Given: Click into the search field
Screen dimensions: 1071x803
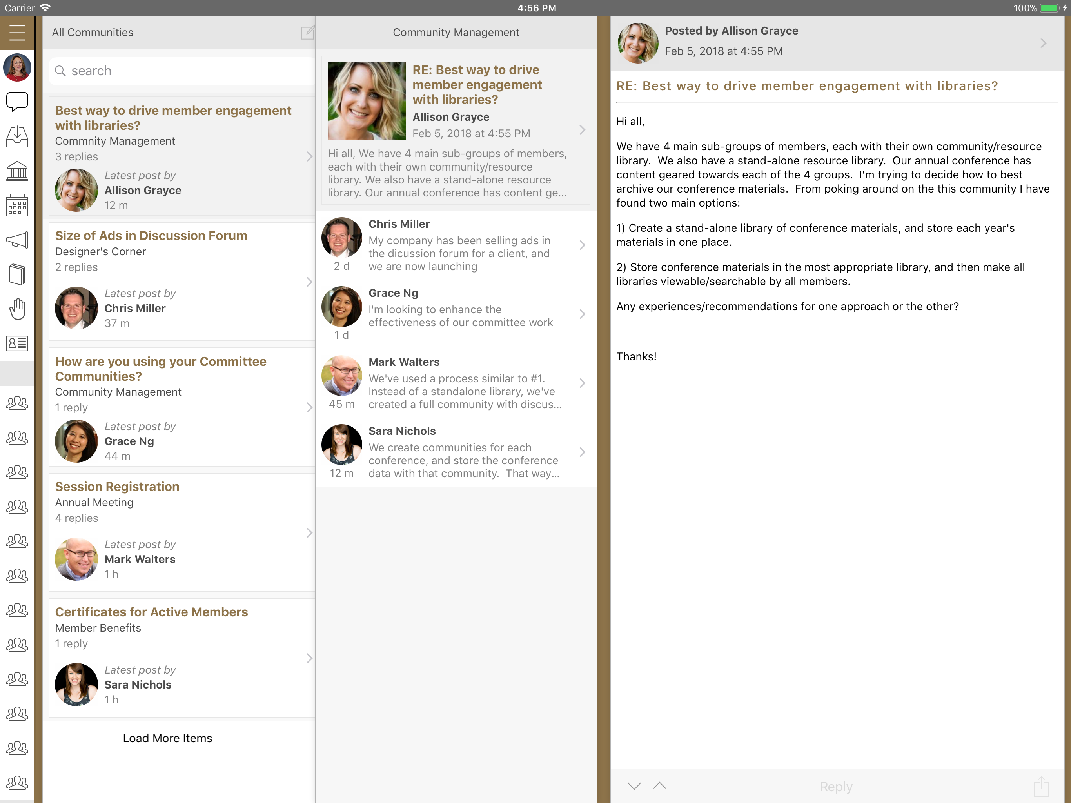Looking at the screenshot, I should pos(182,71).
